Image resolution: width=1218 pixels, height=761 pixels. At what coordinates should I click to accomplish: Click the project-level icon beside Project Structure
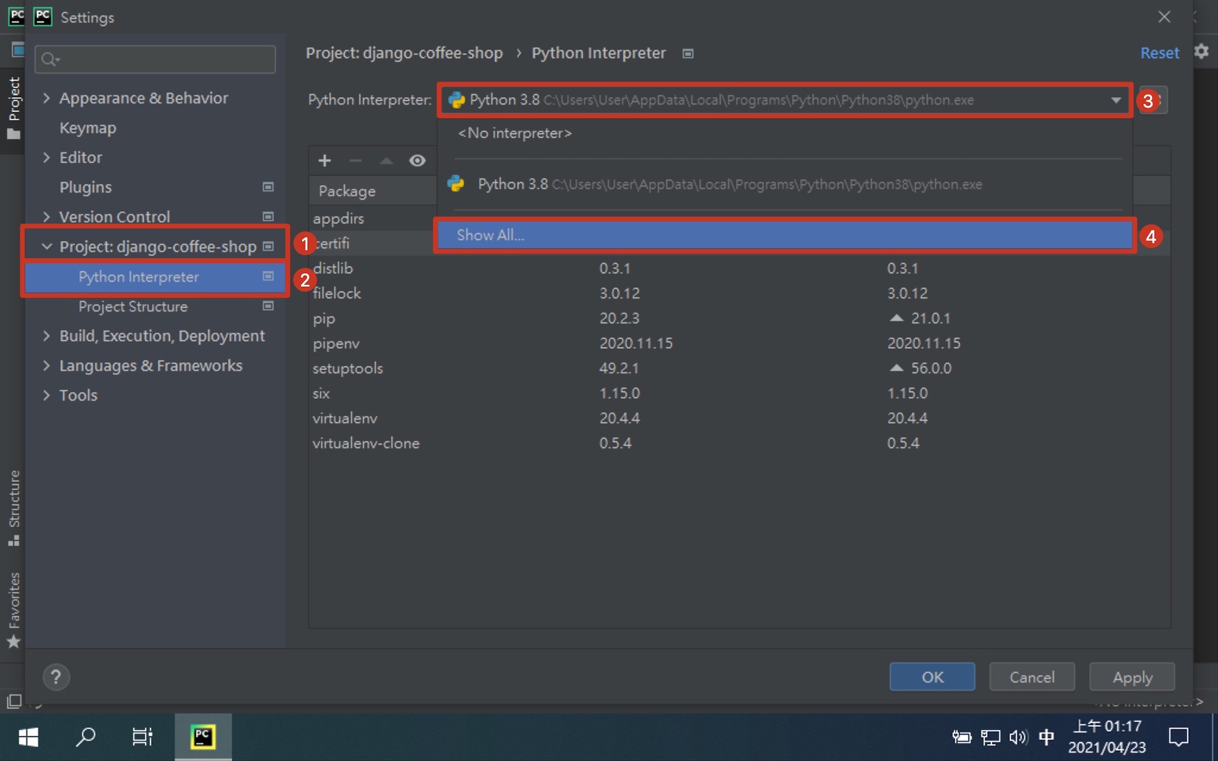[268, 306]
